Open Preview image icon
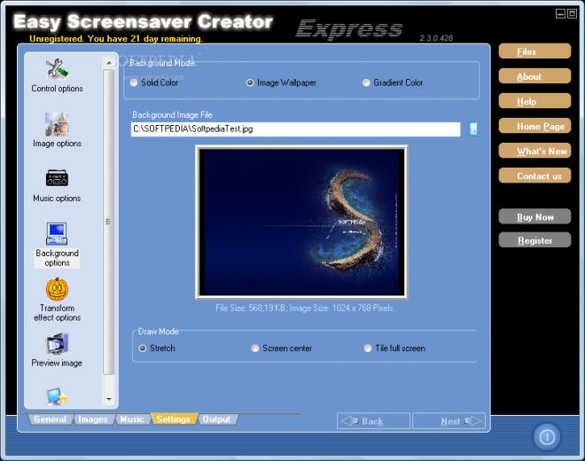This screenshot has height=461, width=585. (x=57, y=344)
